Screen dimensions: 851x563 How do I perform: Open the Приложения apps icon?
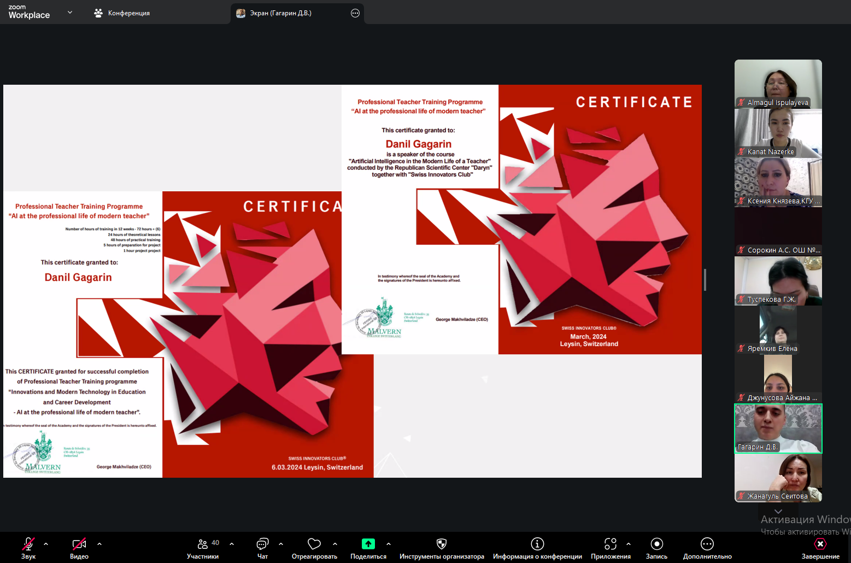click(611, 544)
